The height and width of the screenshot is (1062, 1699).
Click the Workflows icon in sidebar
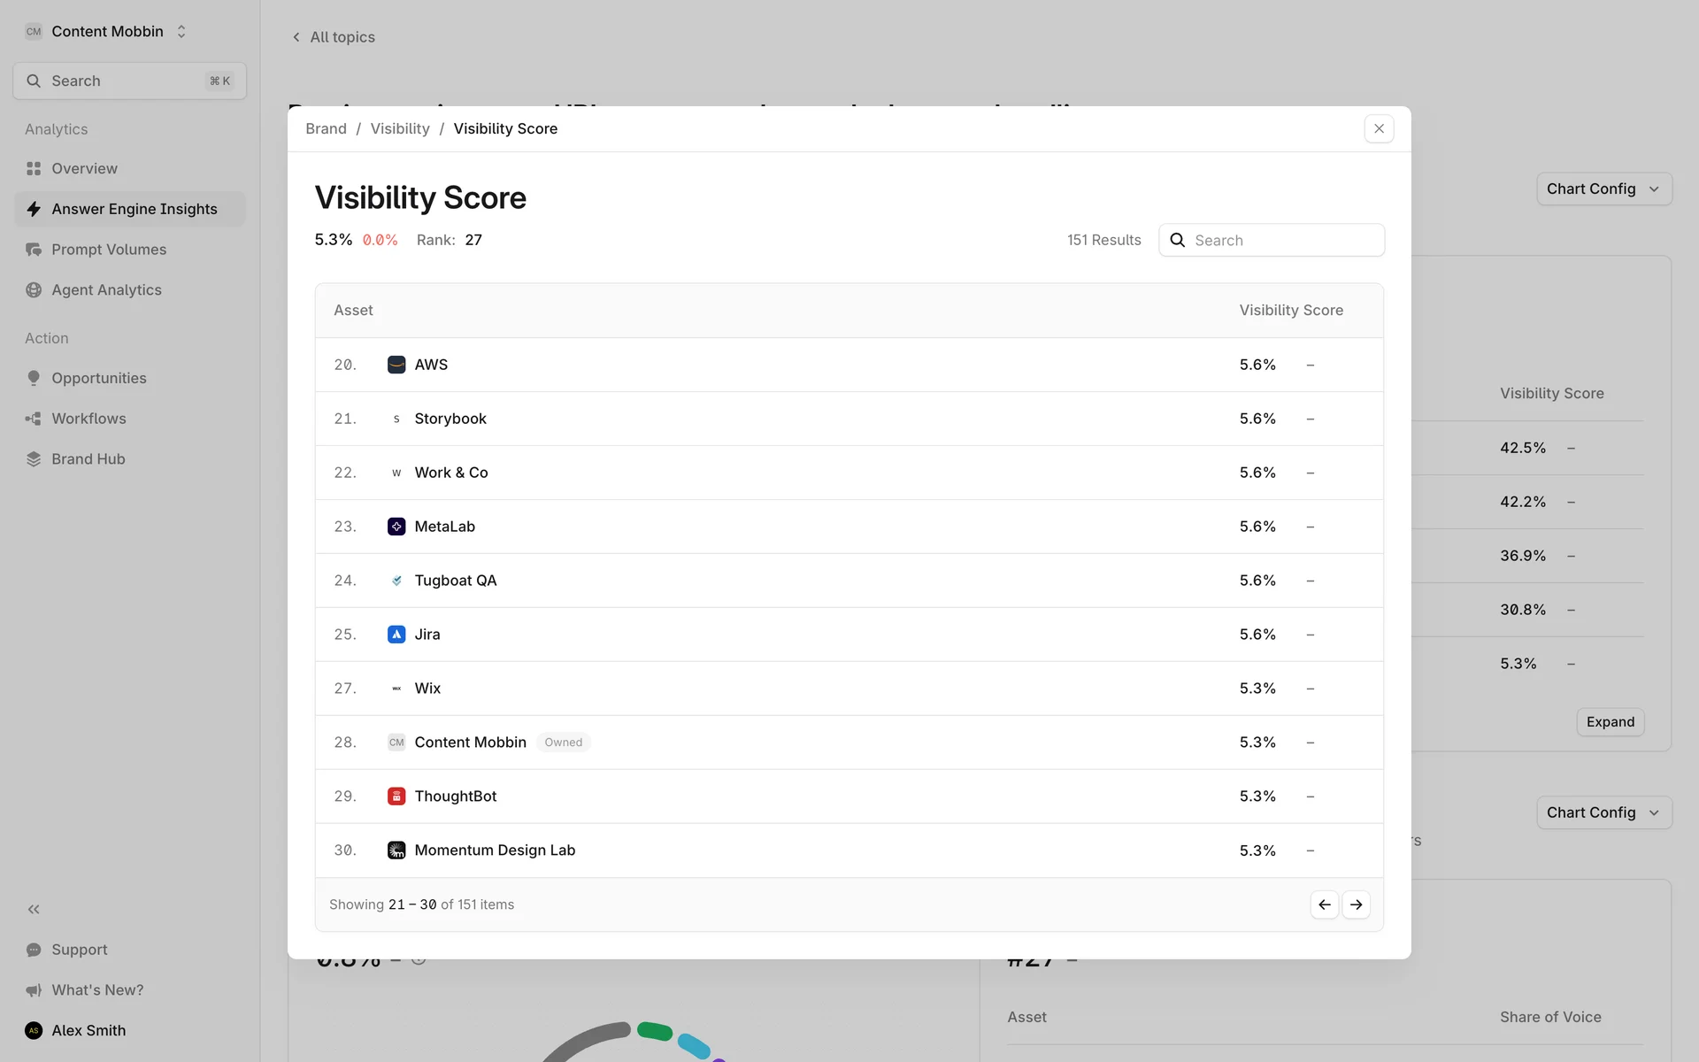(34, 419)
